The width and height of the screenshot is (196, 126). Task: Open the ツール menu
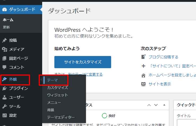[21, 106]
